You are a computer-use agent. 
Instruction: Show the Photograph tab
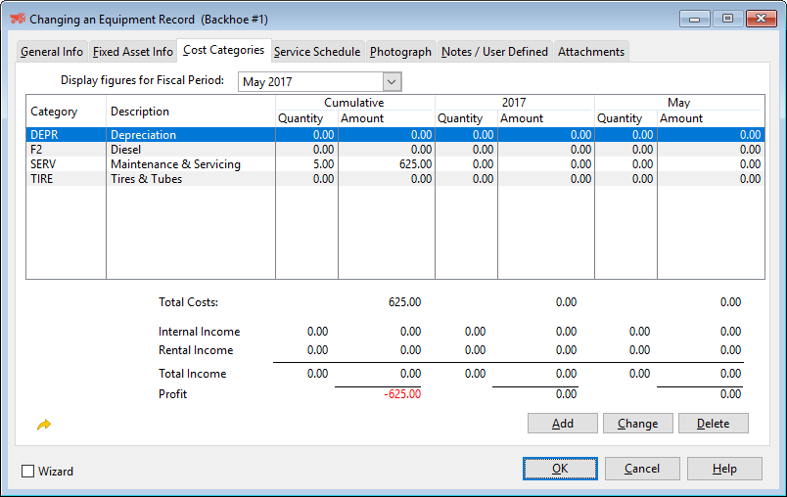(x=400, y=52)
